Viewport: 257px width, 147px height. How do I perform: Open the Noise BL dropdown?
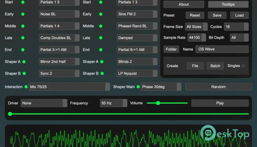(59, 14)
